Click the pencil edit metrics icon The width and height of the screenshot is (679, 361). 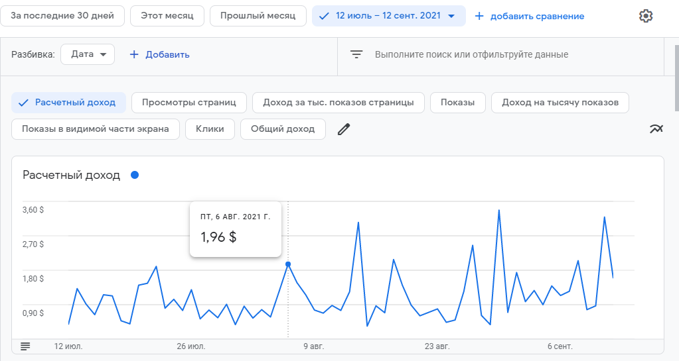343,129
